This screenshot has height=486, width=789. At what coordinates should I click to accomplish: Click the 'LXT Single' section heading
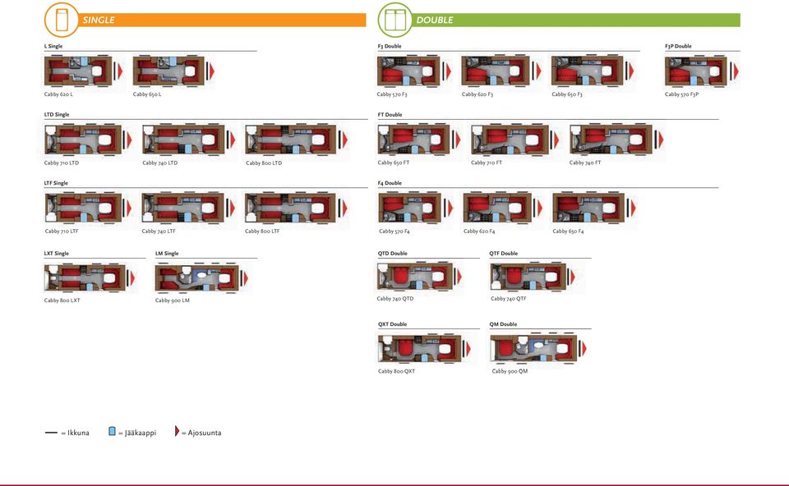coord(57,254)
